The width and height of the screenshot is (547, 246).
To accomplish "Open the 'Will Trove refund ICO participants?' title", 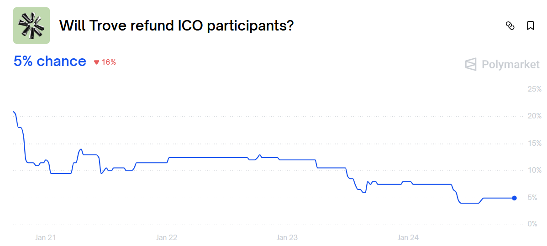I will pos(176,26).
